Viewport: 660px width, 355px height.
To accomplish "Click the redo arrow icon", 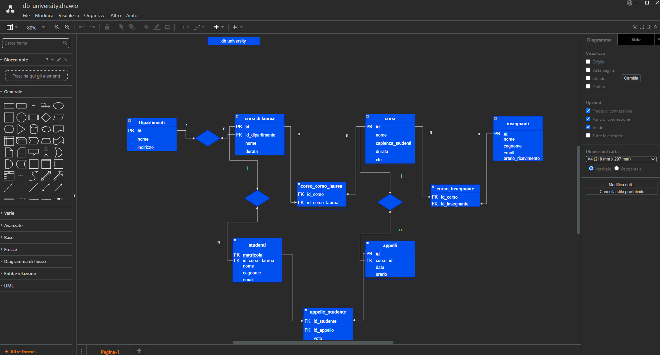I will [x=92, y=27].
